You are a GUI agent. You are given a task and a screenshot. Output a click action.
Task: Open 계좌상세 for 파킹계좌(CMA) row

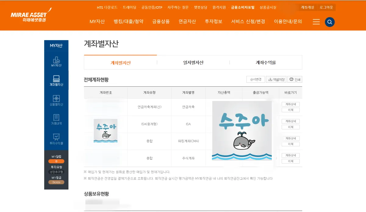pos(291,138)
